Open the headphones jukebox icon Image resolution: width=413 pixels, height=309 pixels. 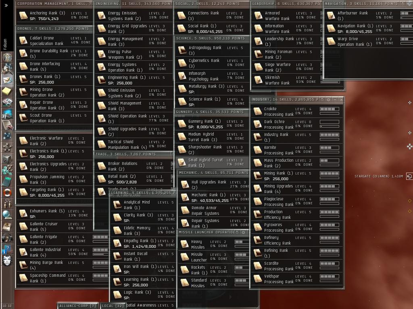point(7,237)
